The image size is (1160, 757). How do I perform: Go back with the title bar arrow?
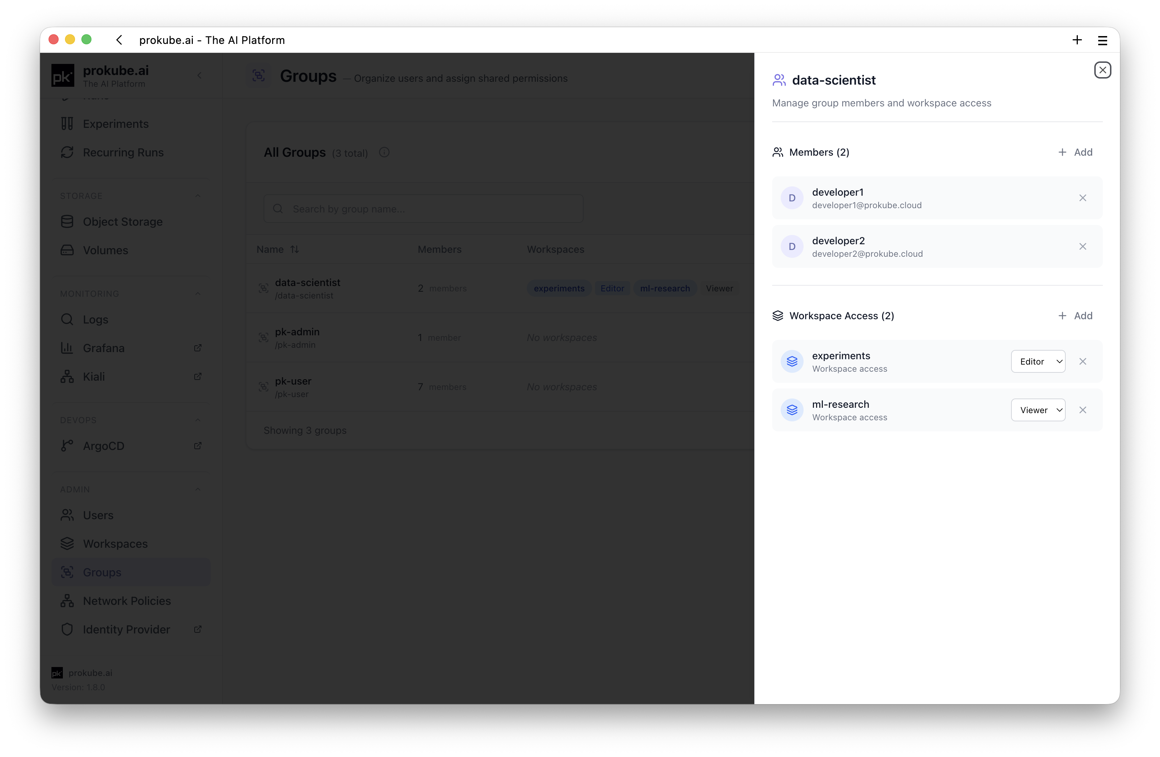[119, 40]
